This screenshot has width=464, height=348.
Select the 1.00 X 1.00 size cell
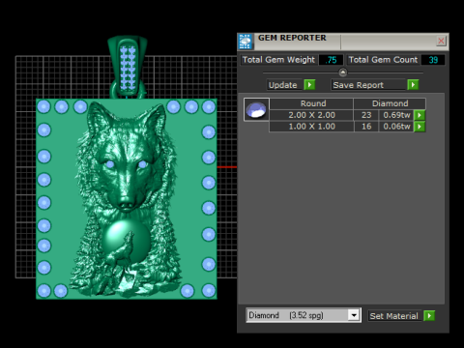(311, 127)
